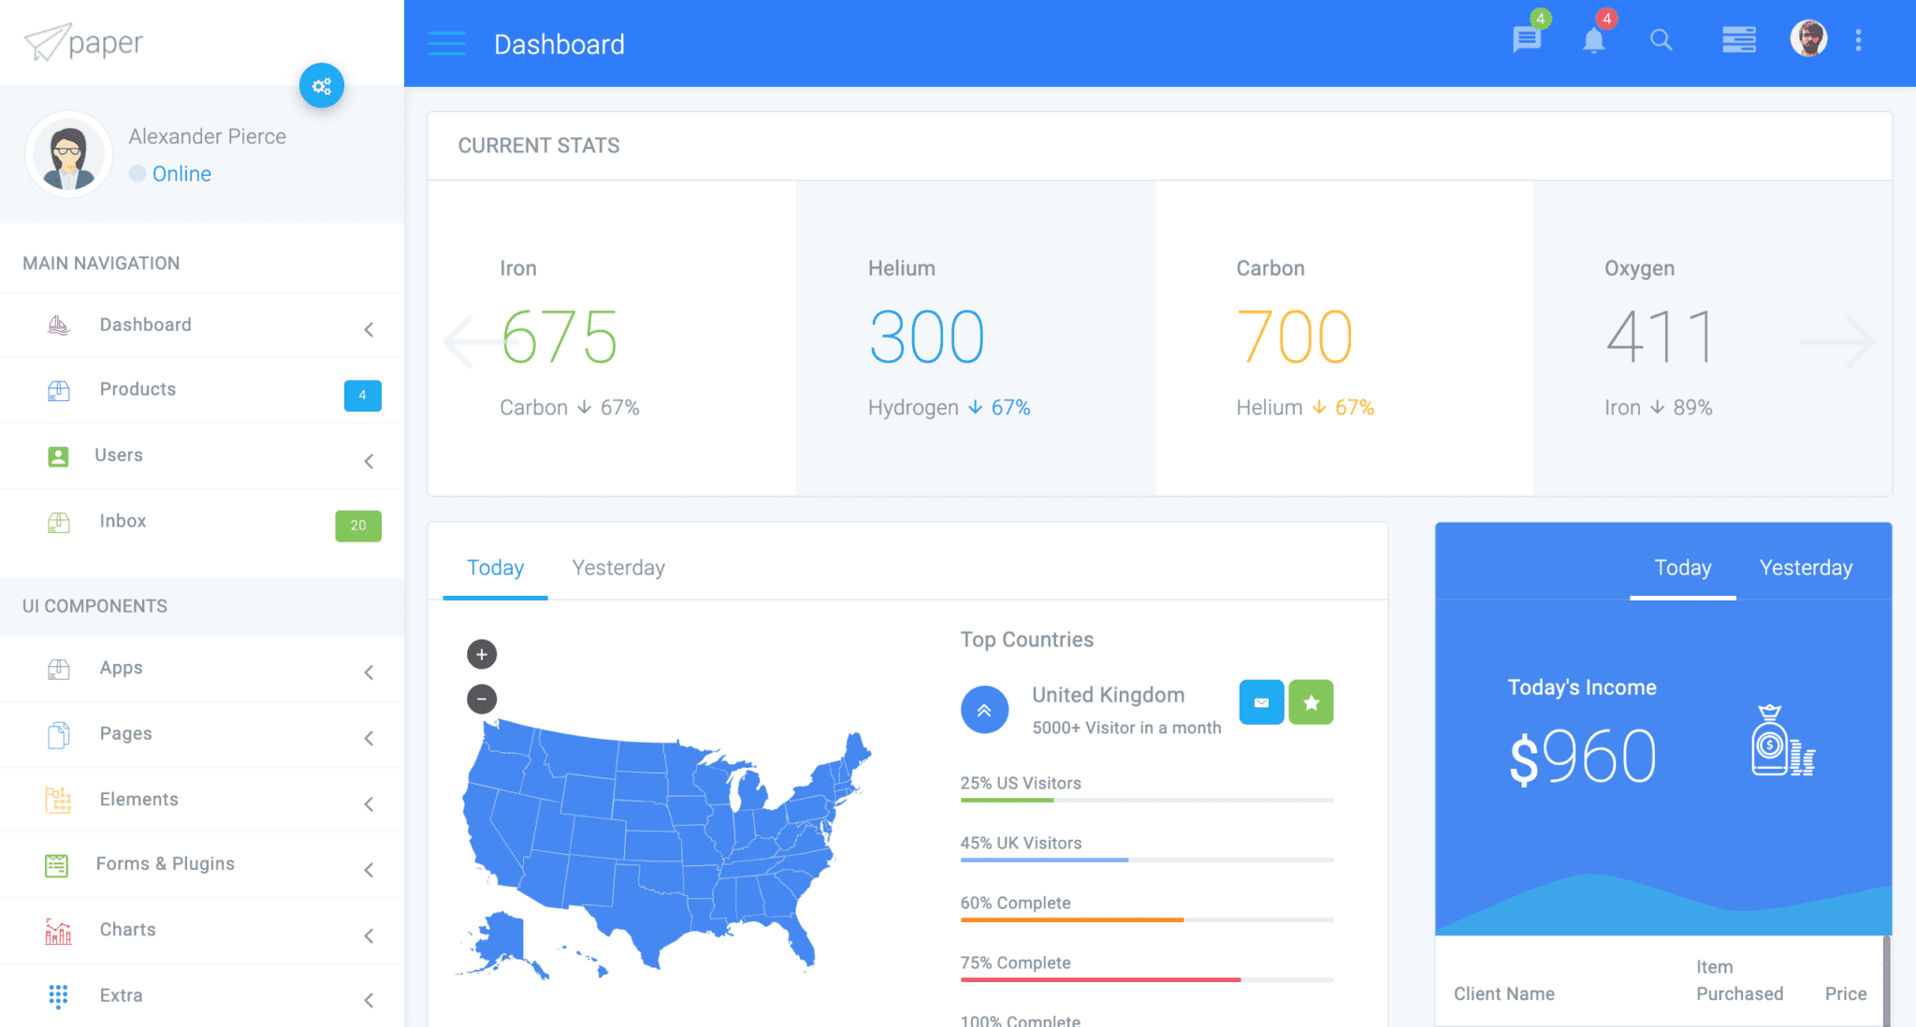1916x1027 pixels.
Task: Open the messages icon in the top bar
Action: point(1526,41)
